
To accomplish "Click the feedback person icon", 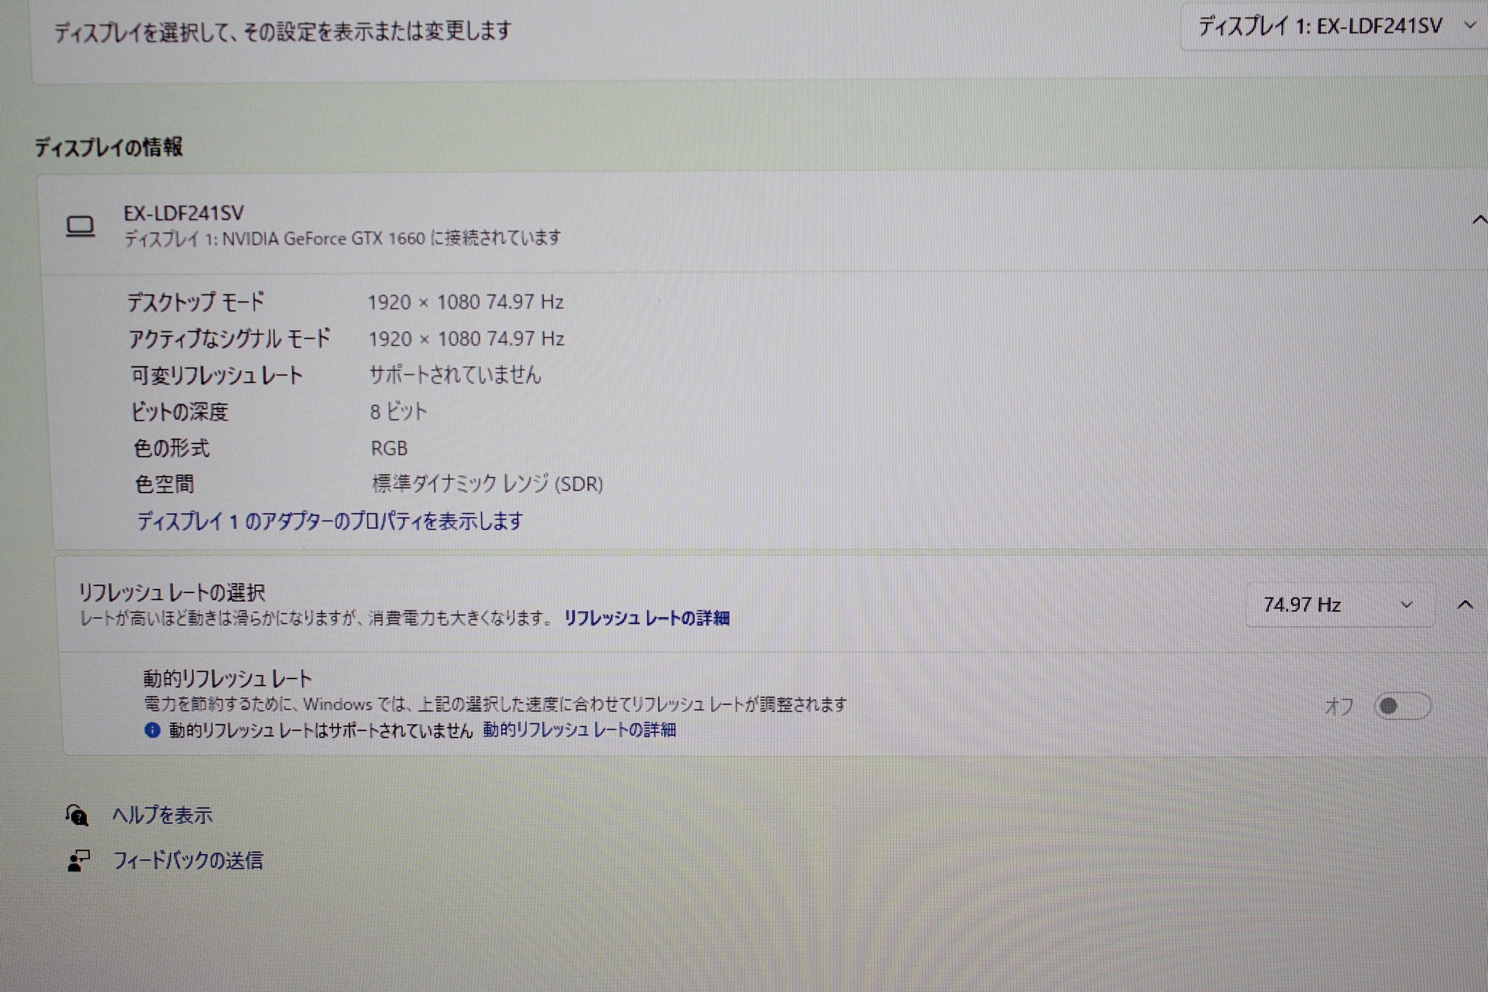I will (x=79, y=861).
